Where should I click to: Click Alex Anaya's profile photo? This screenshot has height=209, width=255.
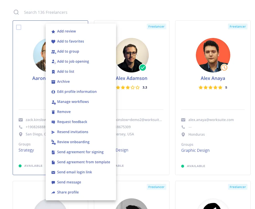click(x=213, y=55)
